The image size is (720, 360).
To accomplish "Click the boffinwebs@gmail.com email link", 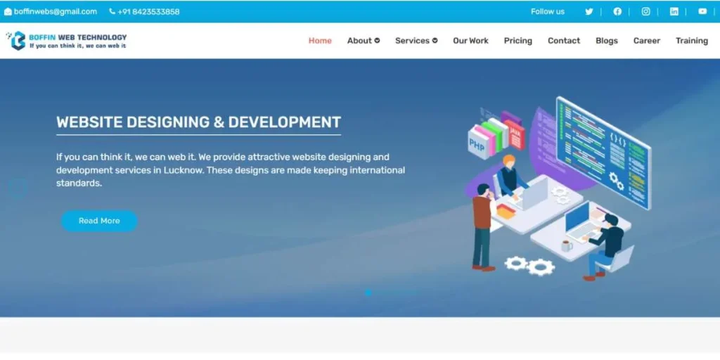I will point(56,11).
